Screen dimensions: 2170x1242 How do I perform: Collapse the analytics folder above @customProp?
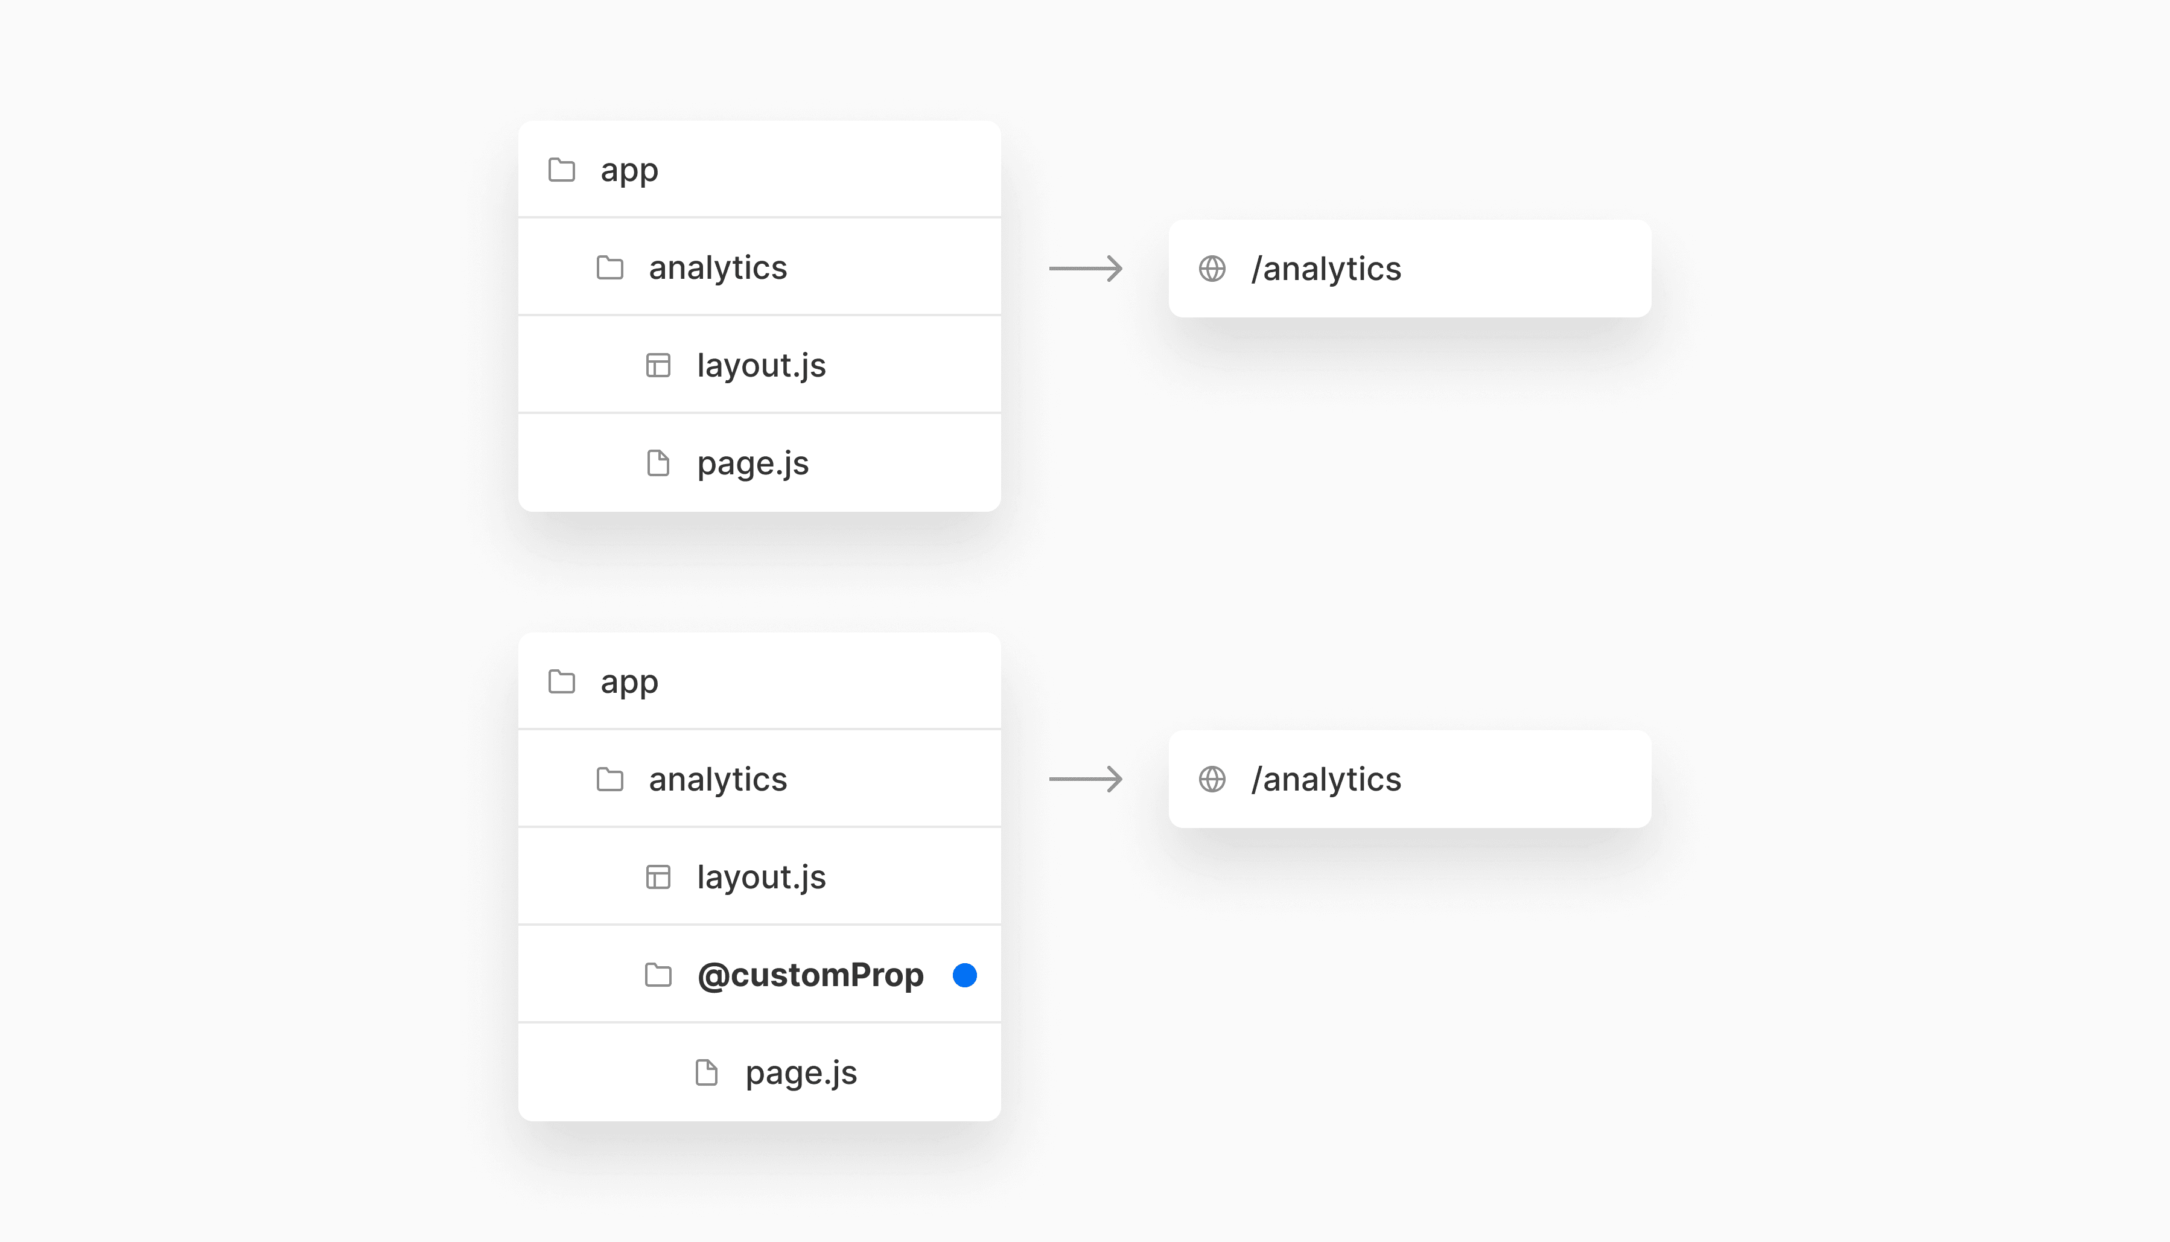click(x=717, y=780)
